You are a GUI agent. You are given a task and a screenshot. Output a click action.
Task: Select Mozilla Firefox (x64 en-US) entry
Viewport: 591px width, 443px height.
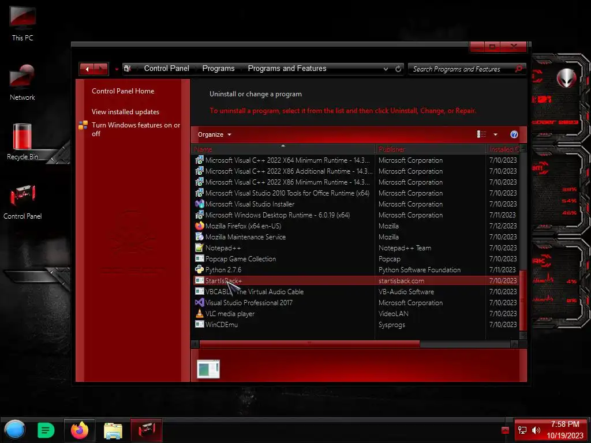(x=356, y=226)
